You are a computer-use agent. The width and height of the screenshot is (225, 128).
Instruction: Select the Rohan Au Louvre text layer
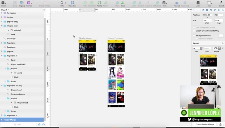click(22, 94)
